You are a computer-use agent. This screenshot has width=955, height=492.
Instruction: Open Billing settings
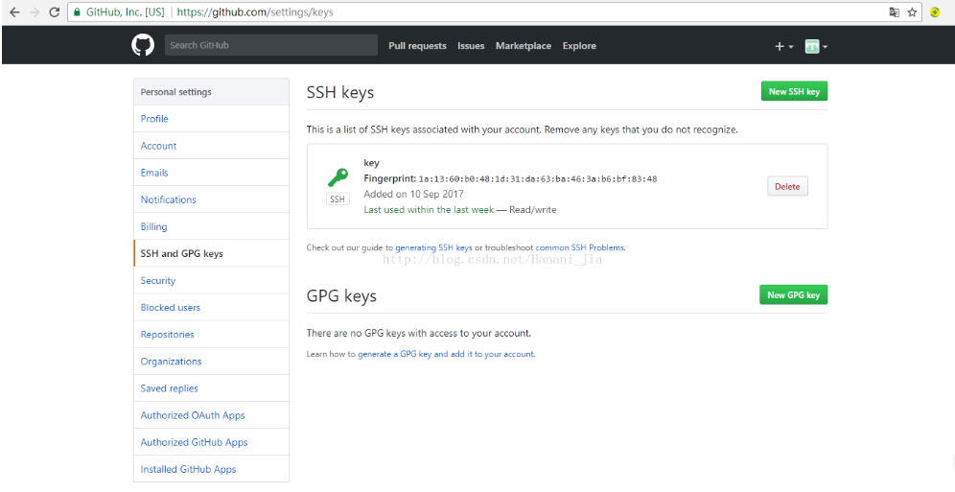211,226
